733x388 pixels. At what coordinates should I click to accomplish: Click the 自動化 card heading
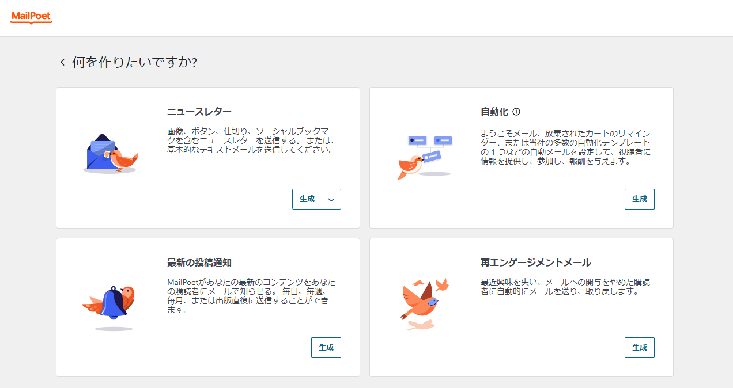494,112
